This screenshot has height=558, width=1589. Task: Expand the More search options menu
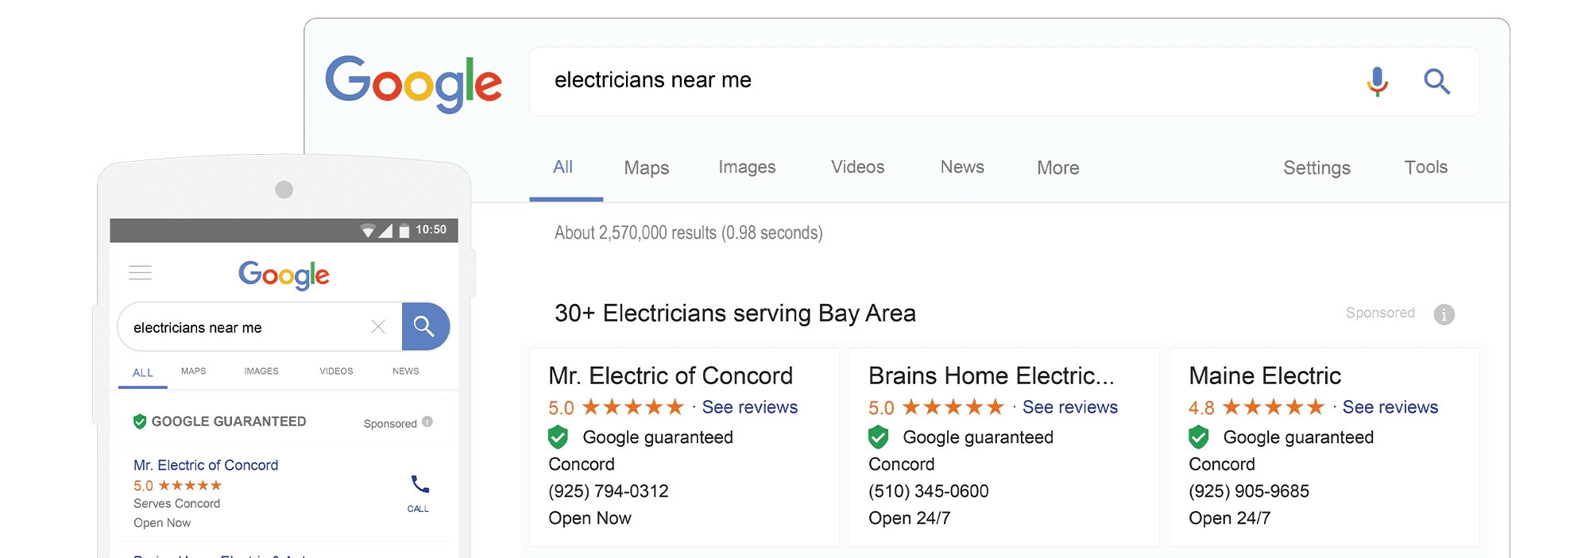pyautogui.click(x=1057, y=167)
